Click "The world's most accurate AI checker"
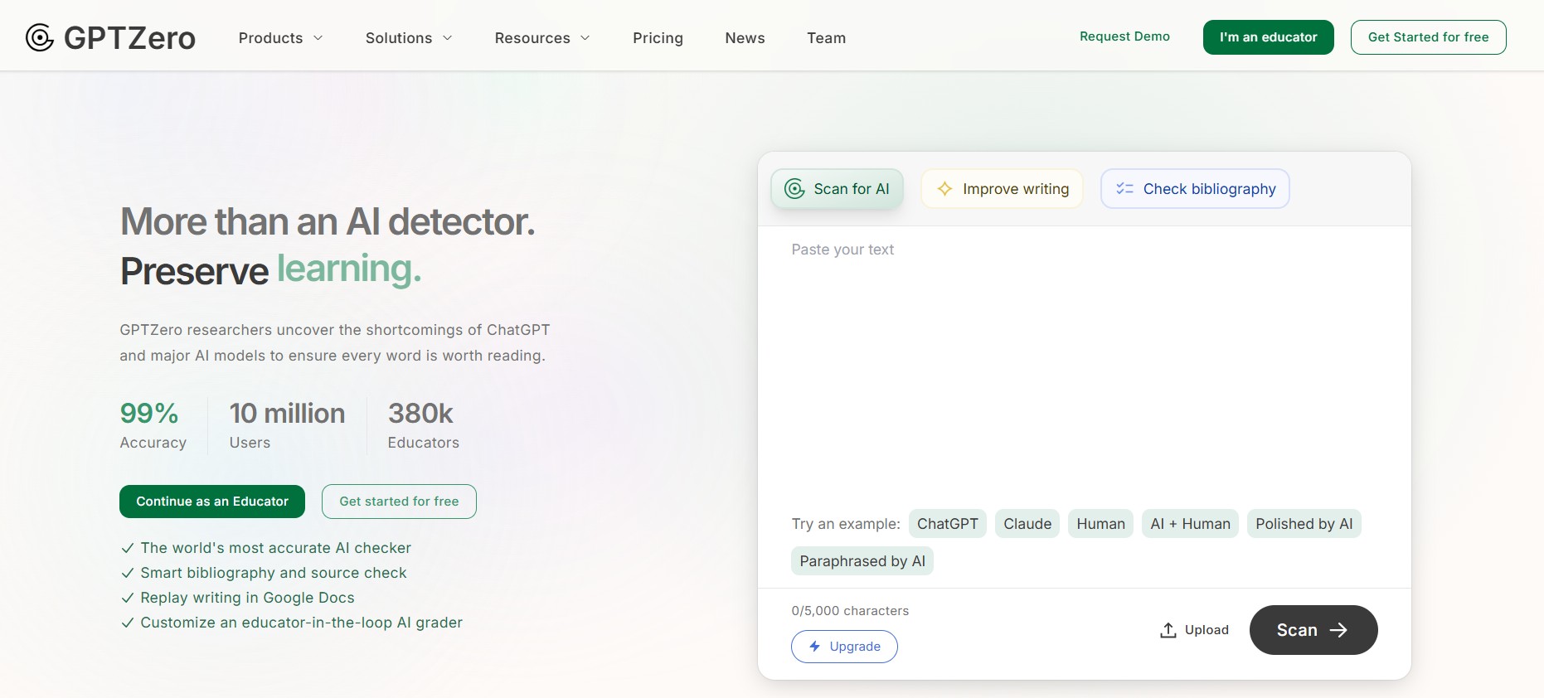This screenshot has height=698, width=1544. (275, 548)
